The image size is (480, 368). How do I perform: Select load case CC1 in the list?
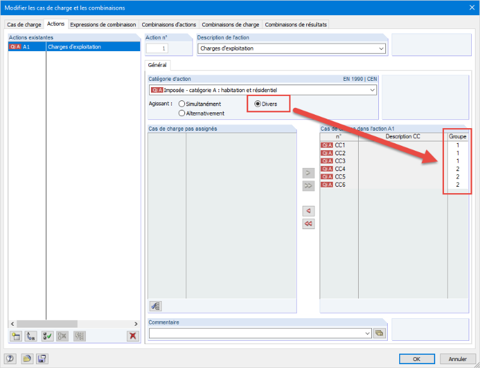pos(394,145)
